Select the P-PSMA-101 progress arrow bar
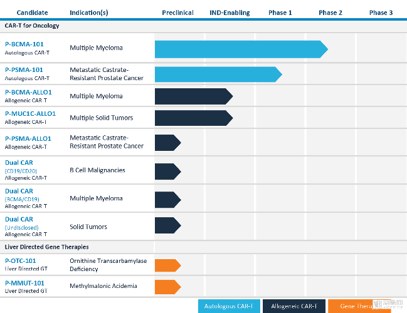The image size is (407, 313). 216,74
